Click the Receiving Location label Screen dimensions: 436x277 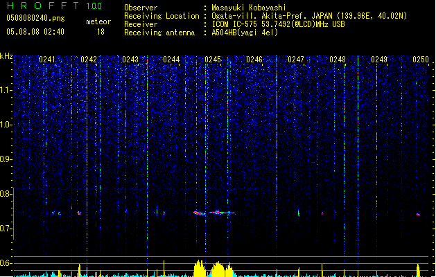point(162,16)
